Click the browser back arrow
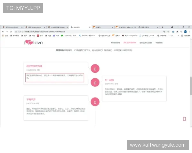Viewport: 192px width, 153px height. 3,32
